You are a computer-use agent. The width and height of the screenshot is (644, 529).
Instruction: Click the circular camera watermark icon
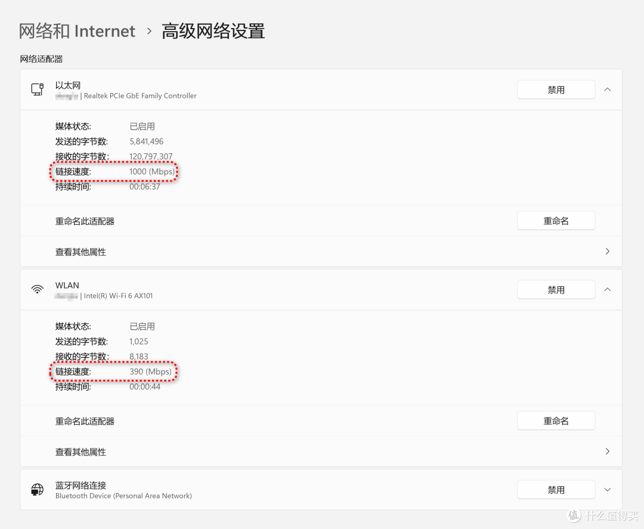click(573, 514)
